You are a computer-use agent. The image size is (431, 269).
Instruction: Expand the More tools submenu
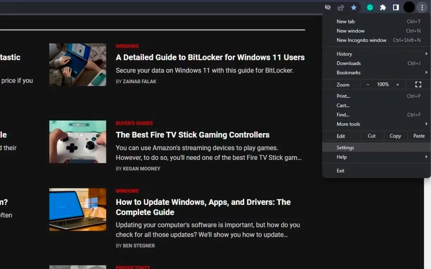[x=376, y=124]
